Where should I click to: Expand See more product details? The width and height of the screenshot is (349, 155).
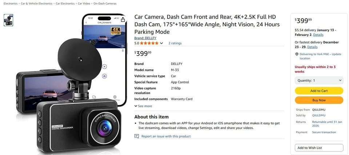pos(143,106)
